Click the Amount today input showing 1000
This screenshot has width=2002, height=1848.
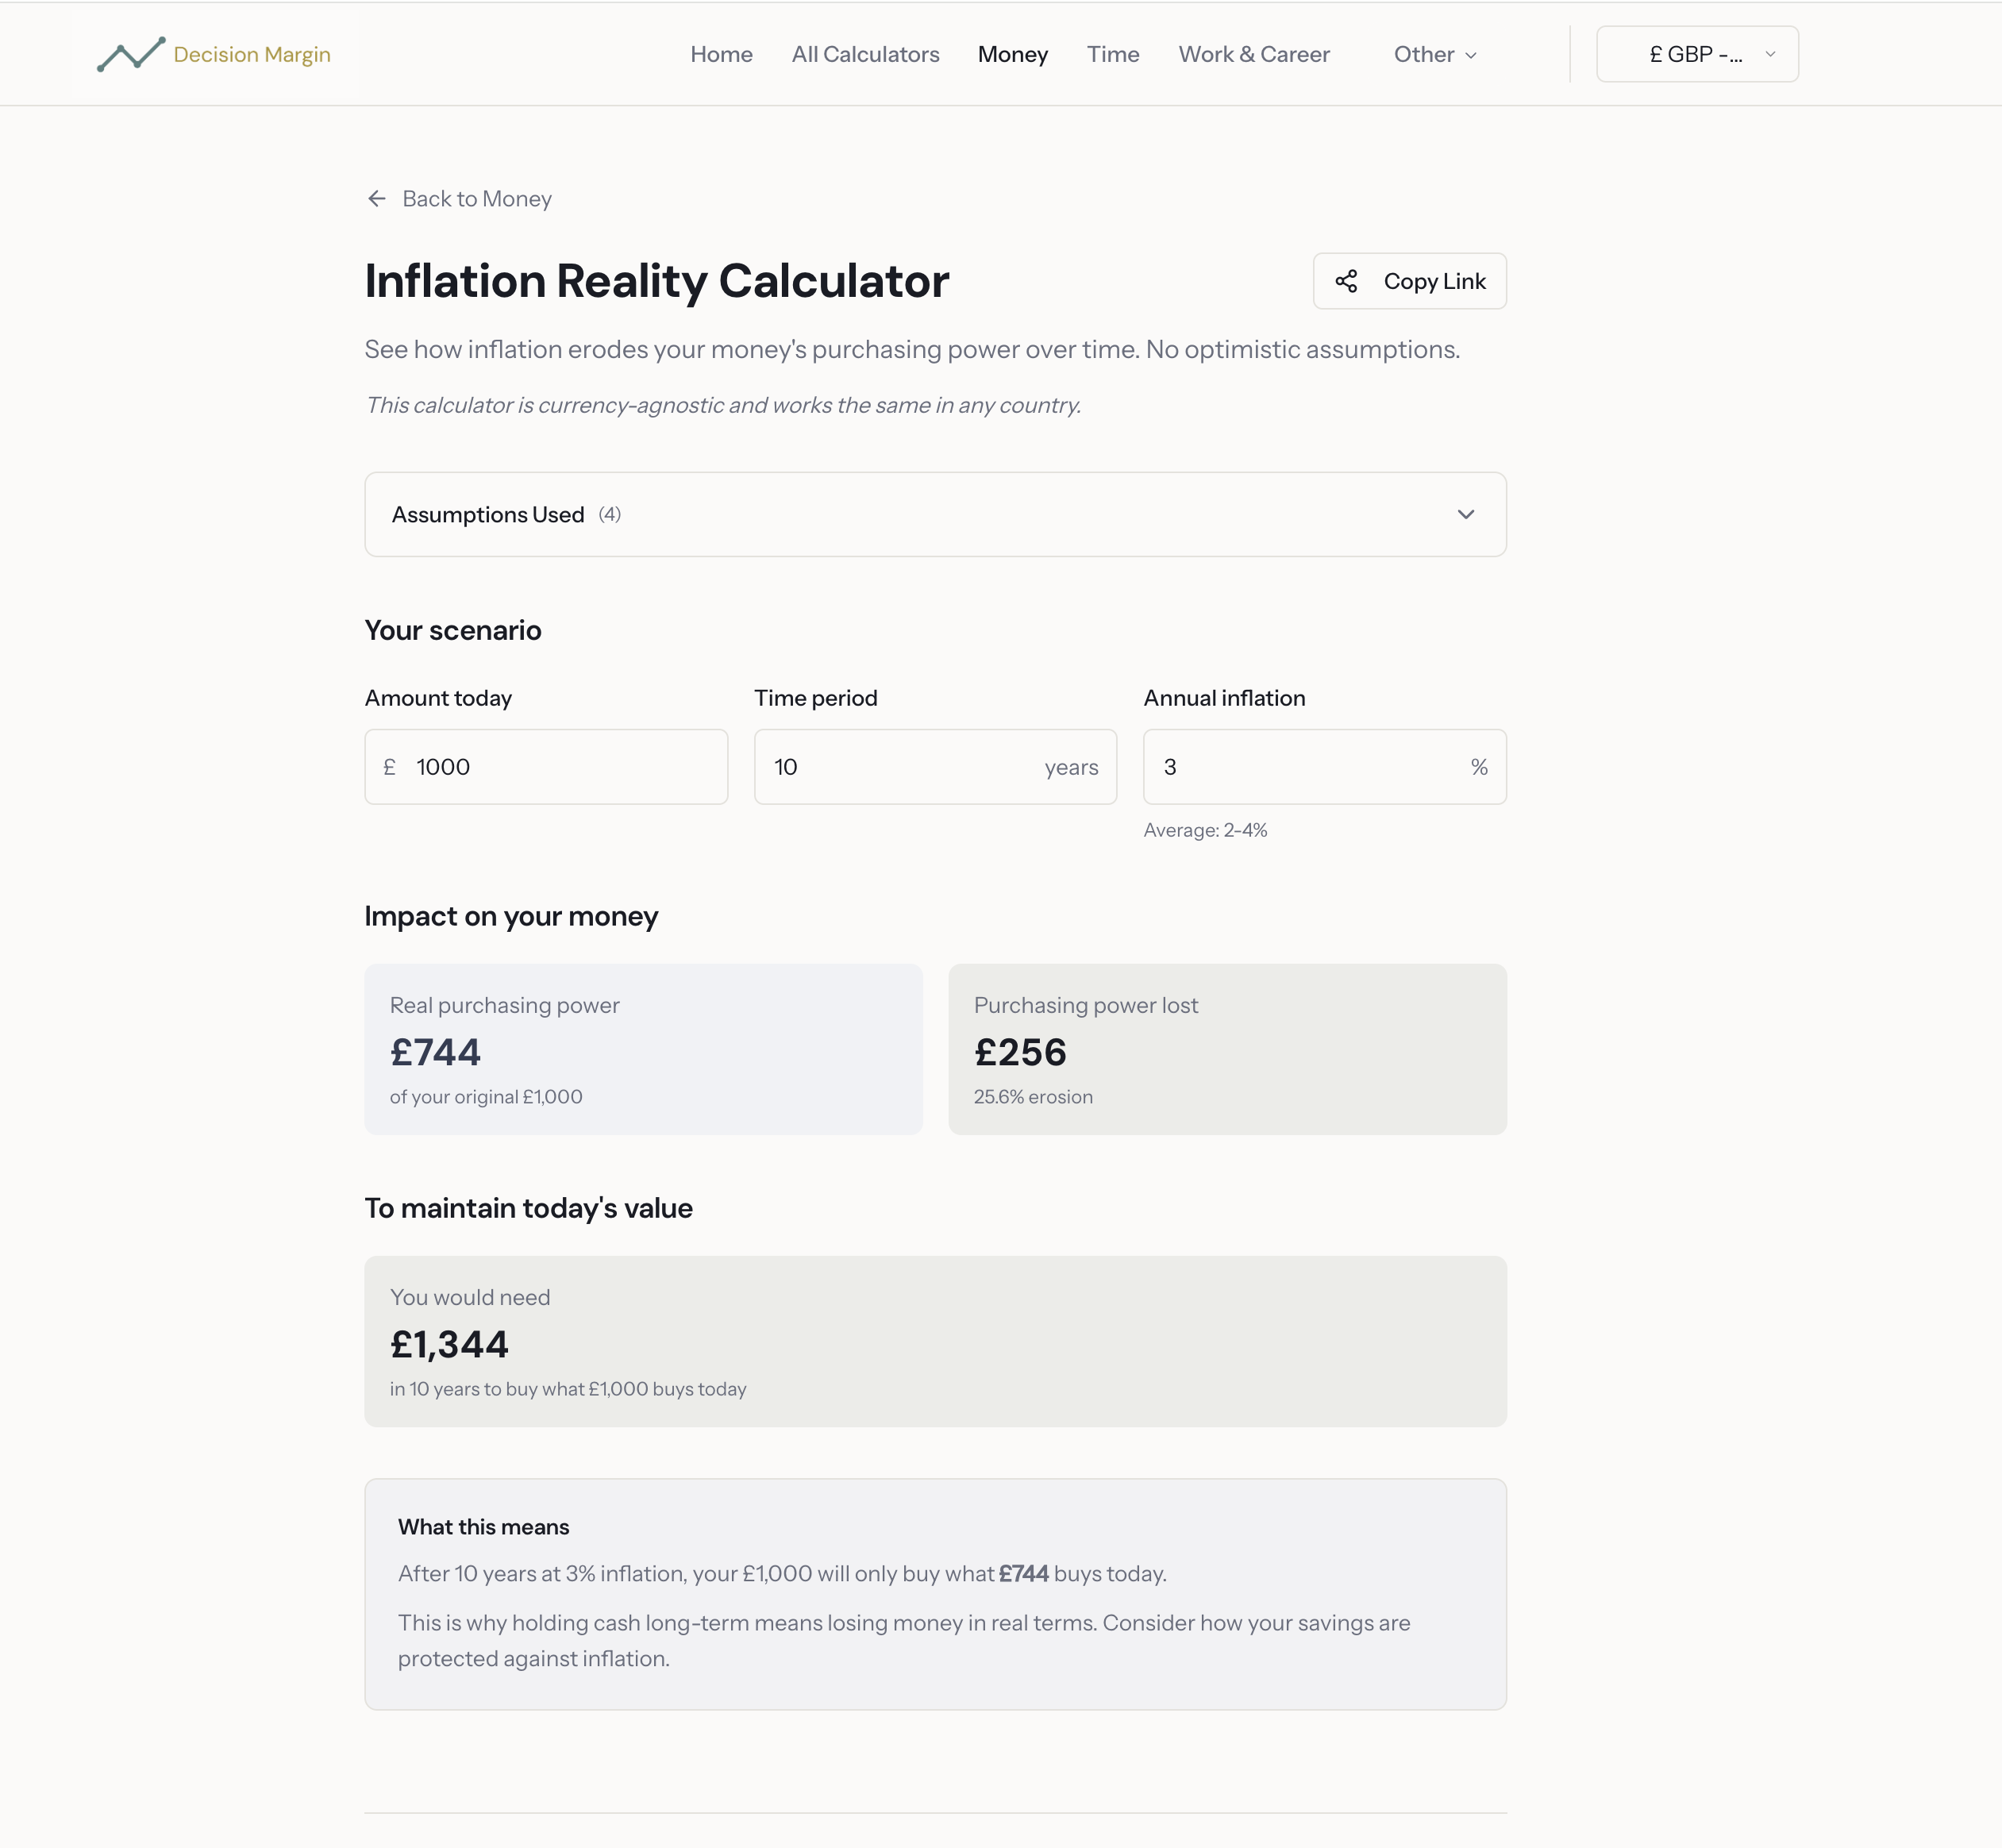(x=546, y=766)
